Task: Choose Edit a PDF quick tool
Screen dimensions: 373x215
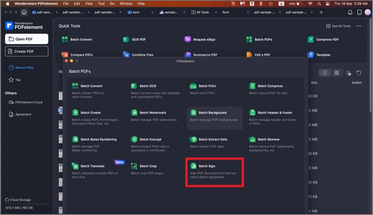Action: click(258, 55)
